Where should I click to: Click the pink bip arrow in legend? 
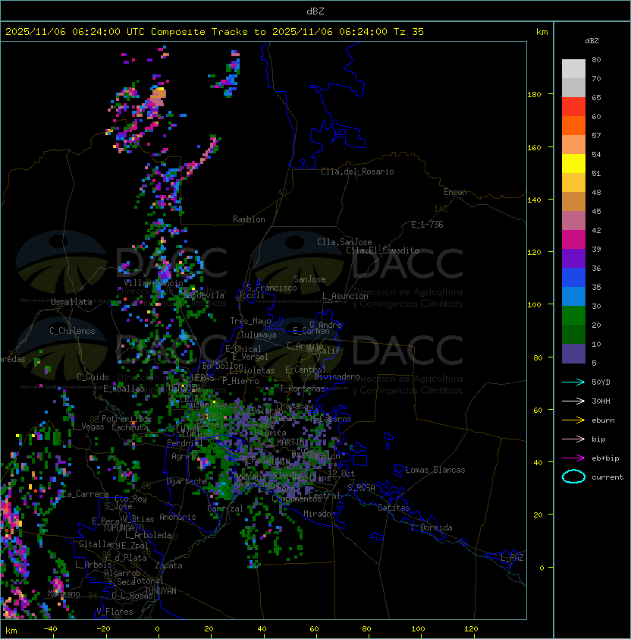click(573, 439)
